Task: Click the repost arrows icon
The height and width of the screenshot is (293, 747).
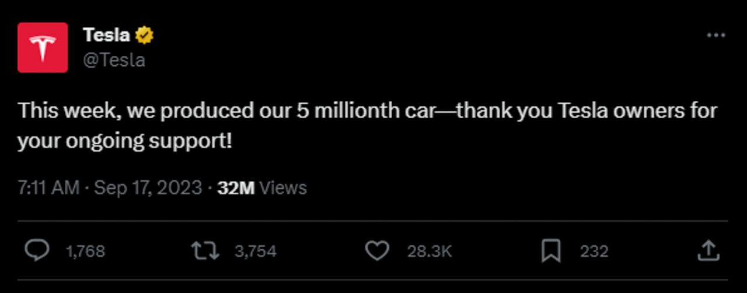Action: (205, 251)
